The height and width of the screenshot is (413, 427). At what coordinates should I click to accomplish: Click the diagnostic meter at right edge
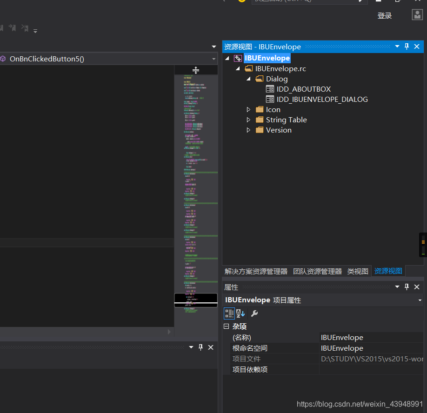pyautogui.click(x=423, y=245)
